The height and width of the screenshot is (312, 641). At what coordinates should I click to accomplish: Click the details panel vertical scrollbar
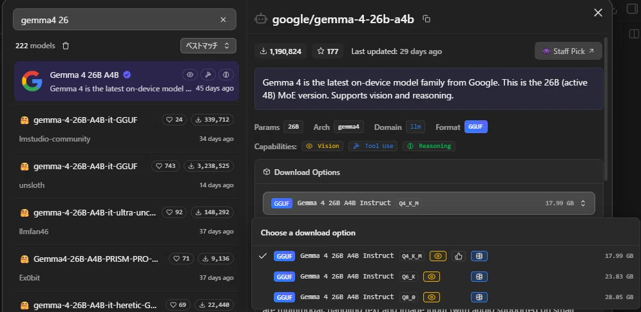pyautogui.click(x=606, y=109)
